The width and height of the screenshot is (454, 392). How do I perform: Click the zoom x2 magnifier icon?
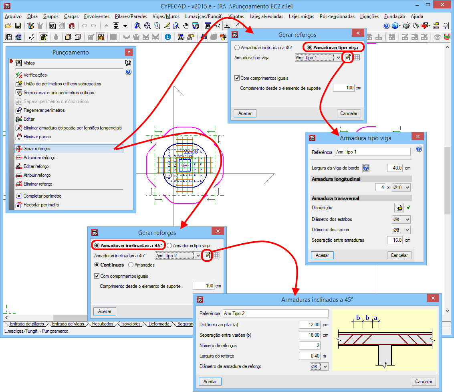tap(157, 26)
